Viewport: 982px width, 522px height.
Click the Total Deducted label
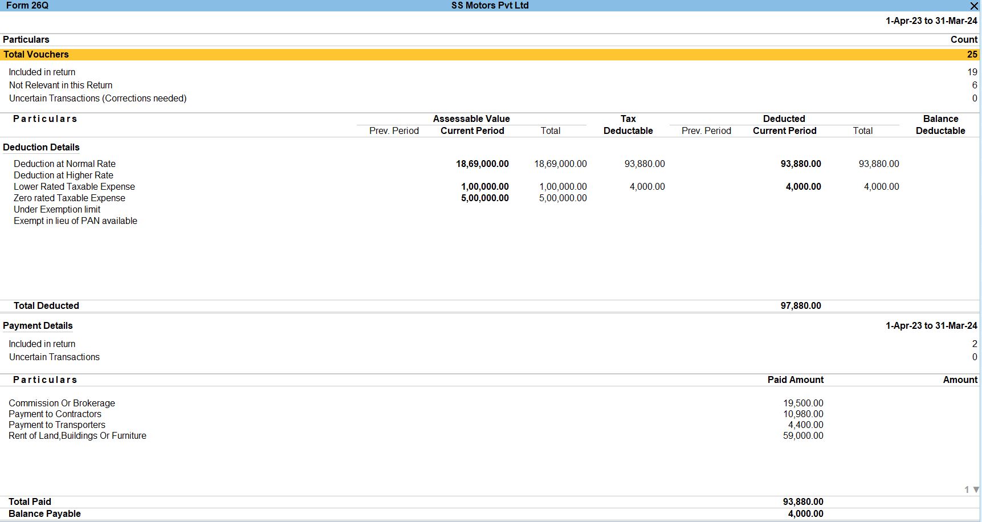point(46,305)
